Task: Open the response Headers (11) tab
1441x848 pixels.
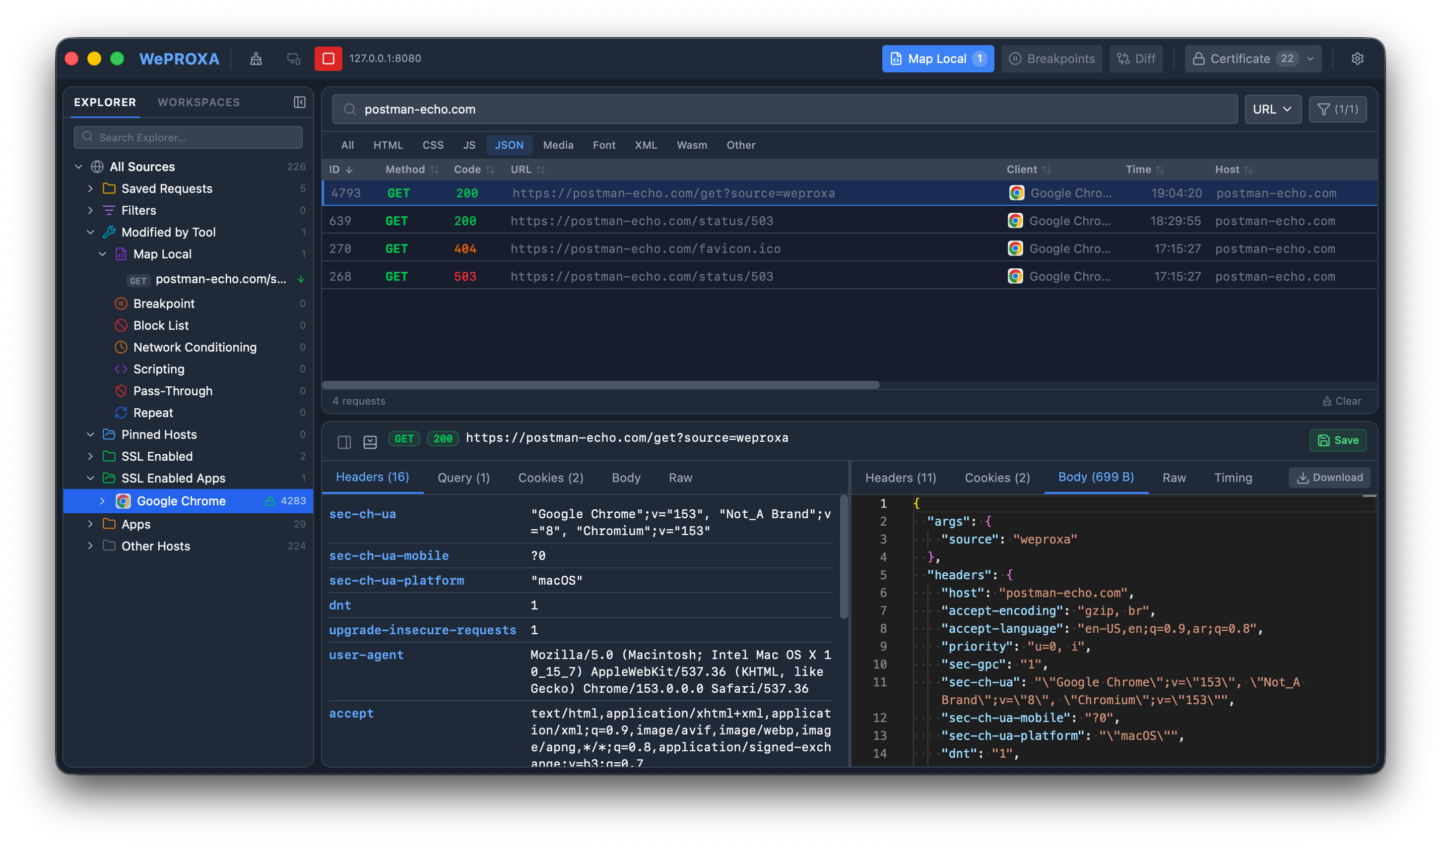Action: (900, 478)
